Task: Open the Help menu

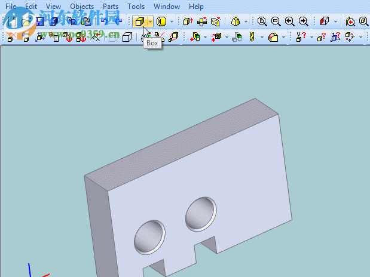Action: [196, 7]
